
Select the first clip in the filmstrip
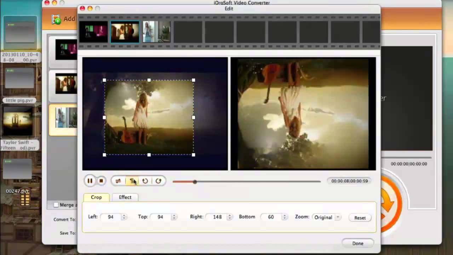pyautogui.click(x=93, y=32)
